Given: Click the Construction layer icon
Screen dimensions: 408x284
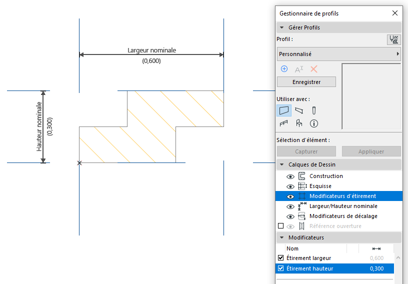Looking at the screenshot, I should (x=302, y=176).
